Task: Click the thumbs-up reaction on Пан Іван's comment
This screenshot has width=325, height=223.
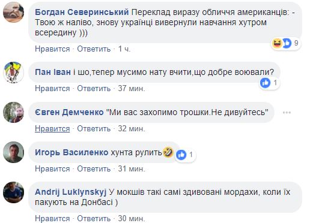Action: 266,83
